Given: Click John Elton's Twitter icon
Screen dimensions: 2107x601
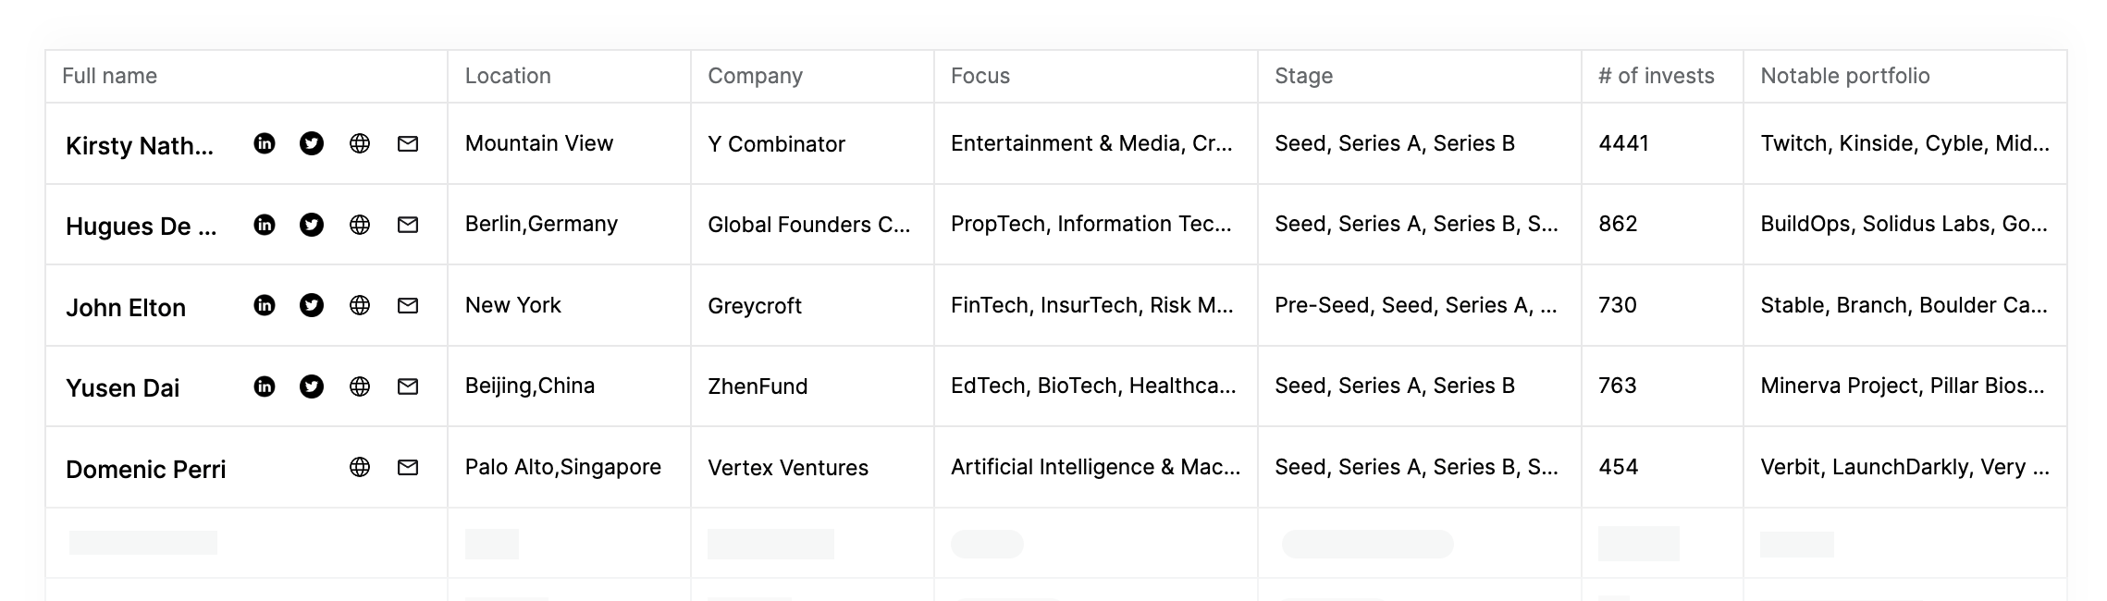Looking at the screenshot, I should [x=312, y=305].
